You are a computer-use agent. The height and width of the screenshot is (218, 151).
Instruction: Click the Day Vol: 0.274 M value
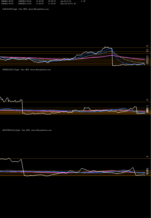point(68,4)
